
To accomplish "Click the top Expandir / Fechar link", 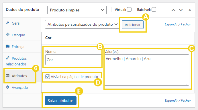I will click(x=178, y=24).
